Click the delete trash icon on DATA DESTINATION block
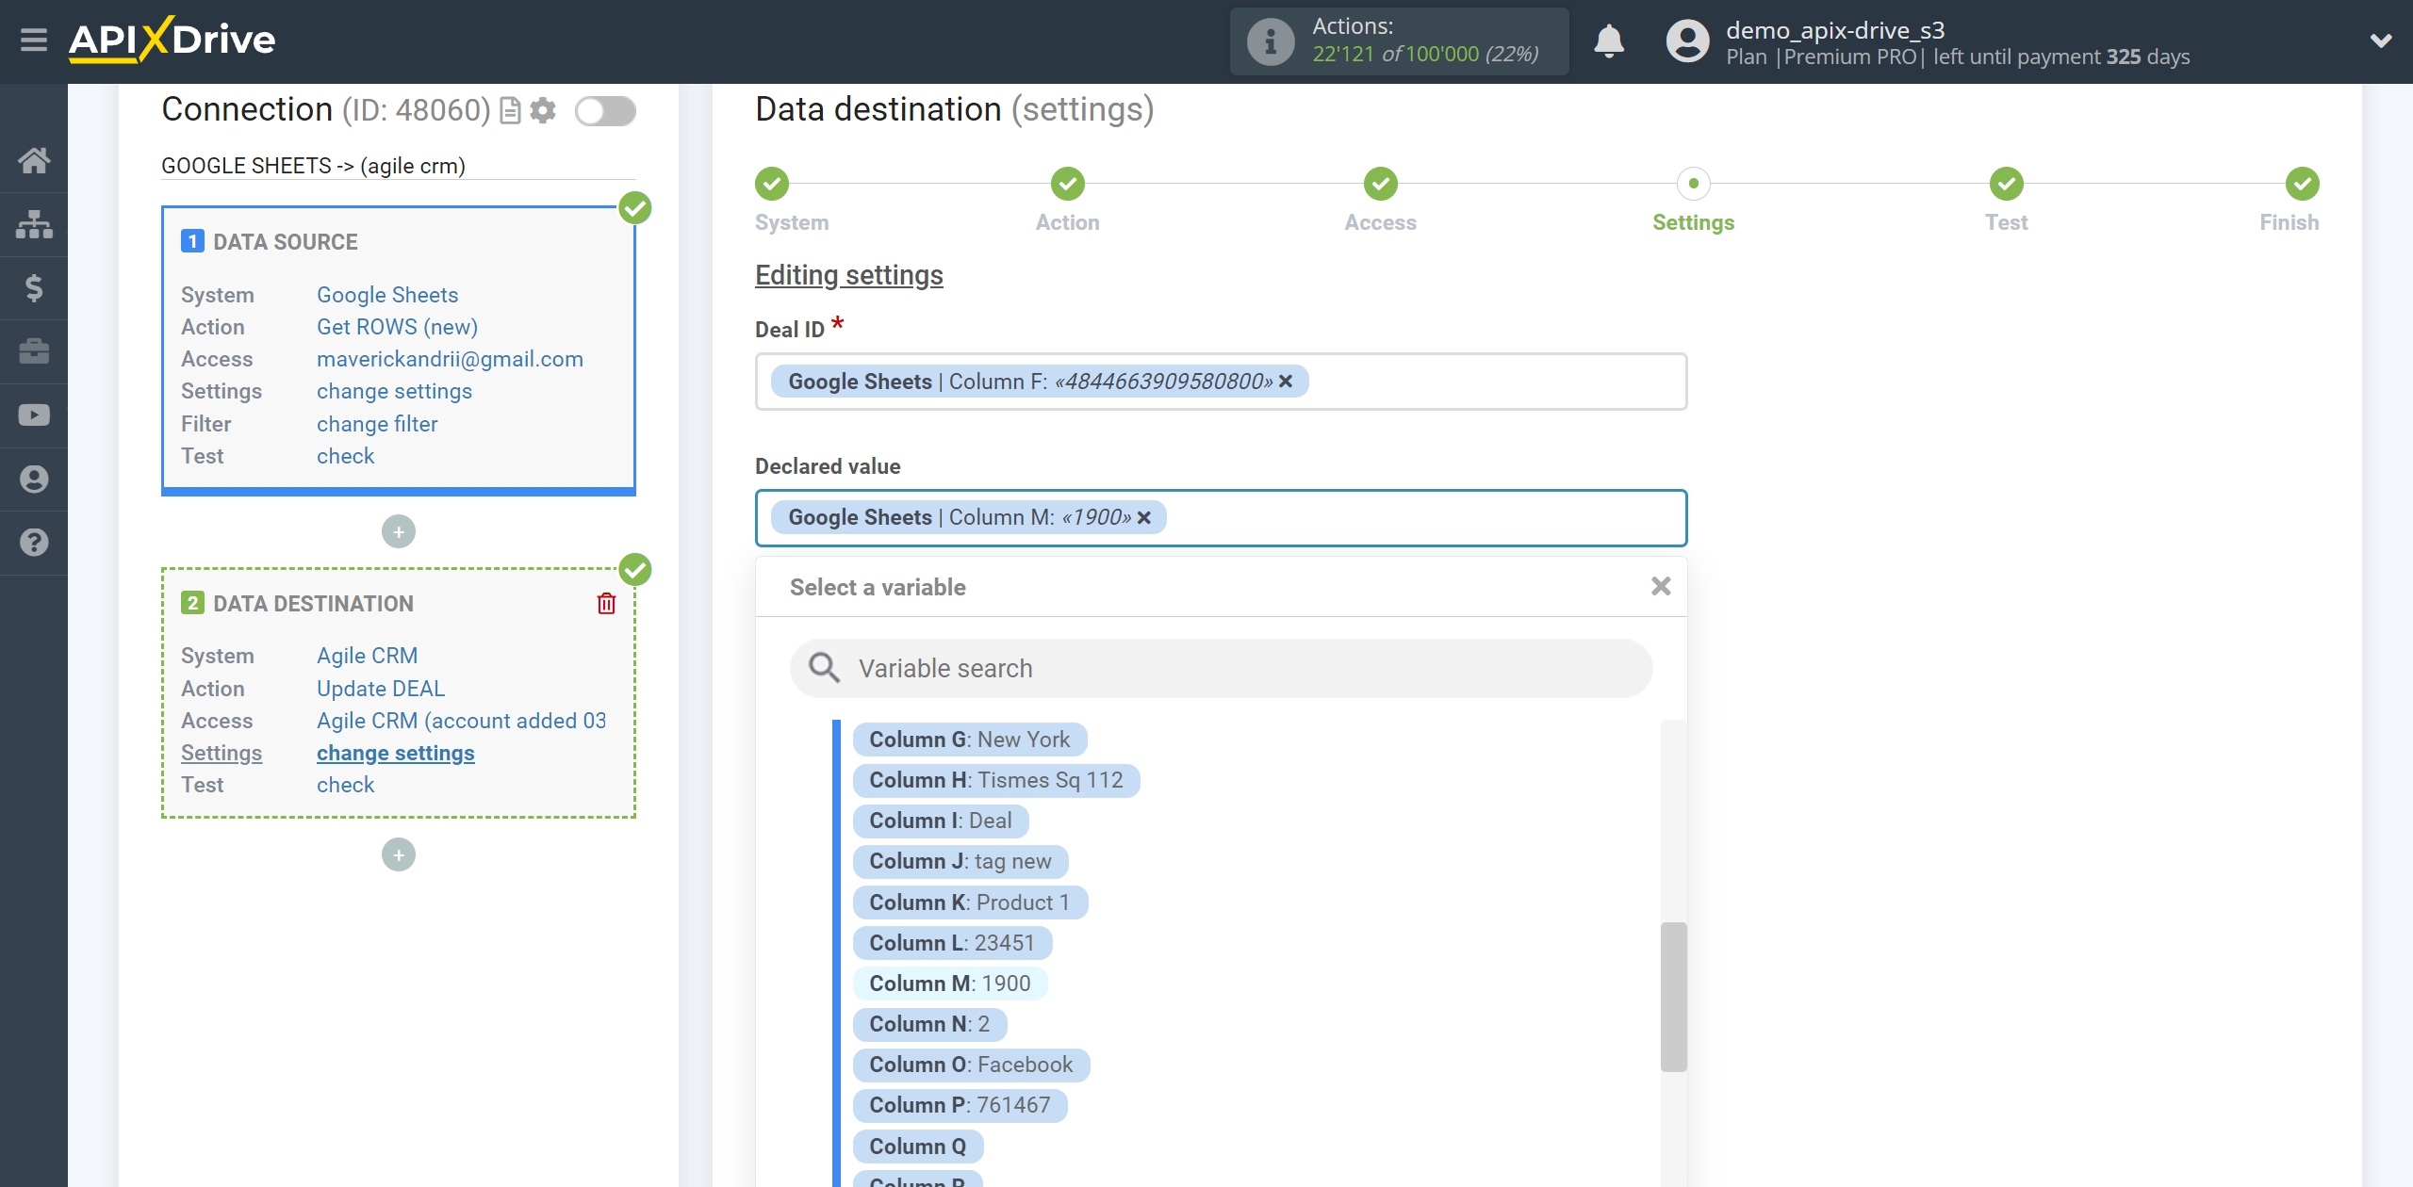 (x=610, y=603)
